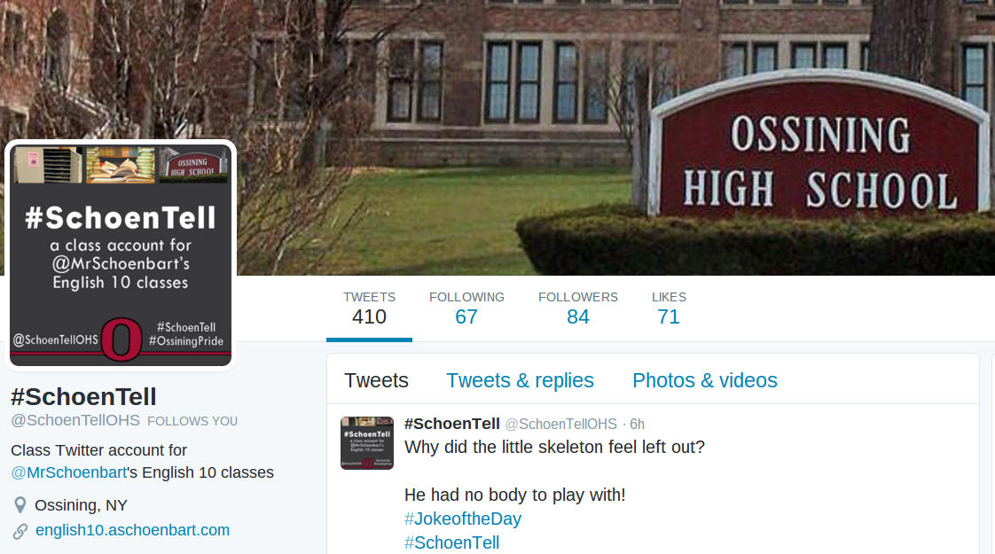Select the Tweets count tab showing 410
Screen dimensions: 995x554
click(x=369, y=309)
